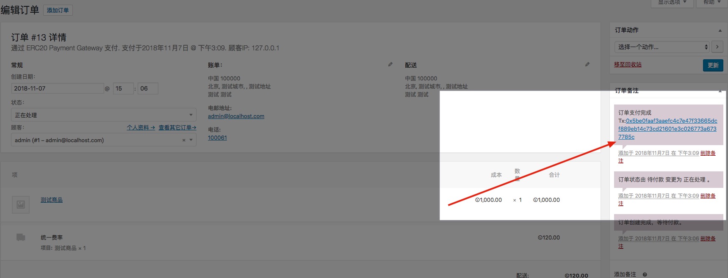
Task: Edit billing address via pencil icon
Action: click(x=390, y=64)
